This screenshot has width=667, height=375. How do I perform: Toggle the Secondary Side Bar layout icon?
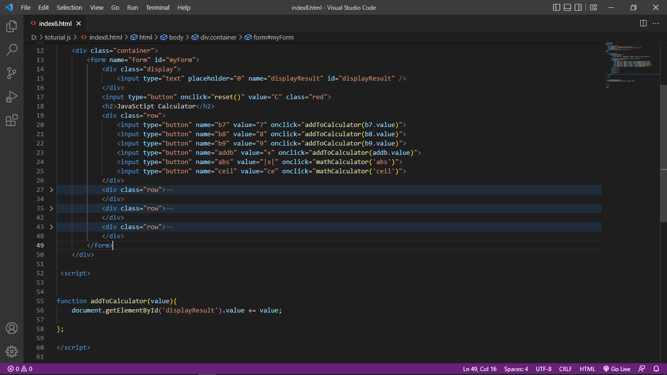[578, 7]
